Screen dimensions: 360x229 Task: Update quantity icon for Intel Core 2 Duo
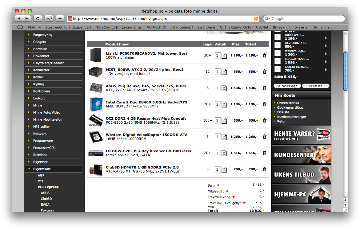pos(224,104)
